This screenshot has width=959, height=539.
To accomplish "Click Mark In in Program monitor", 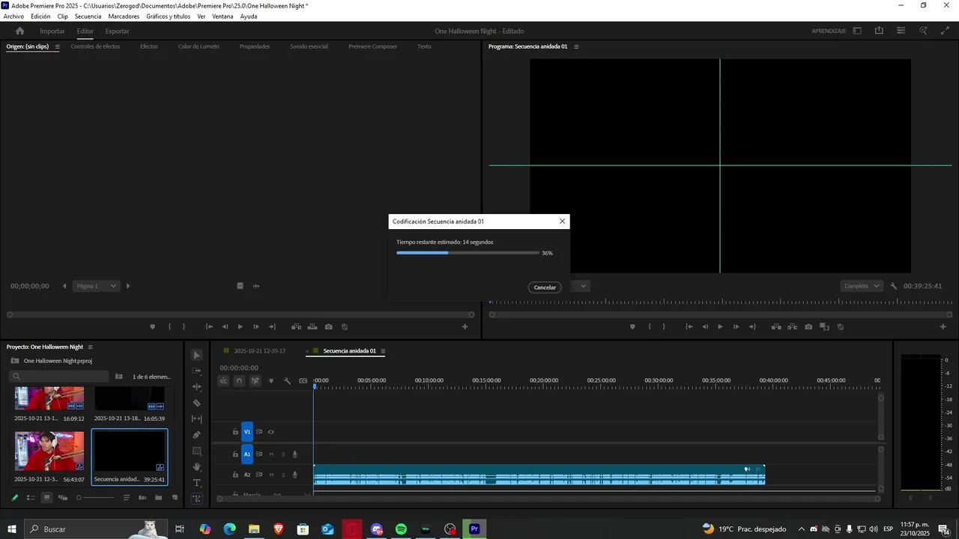I will 650,327.
